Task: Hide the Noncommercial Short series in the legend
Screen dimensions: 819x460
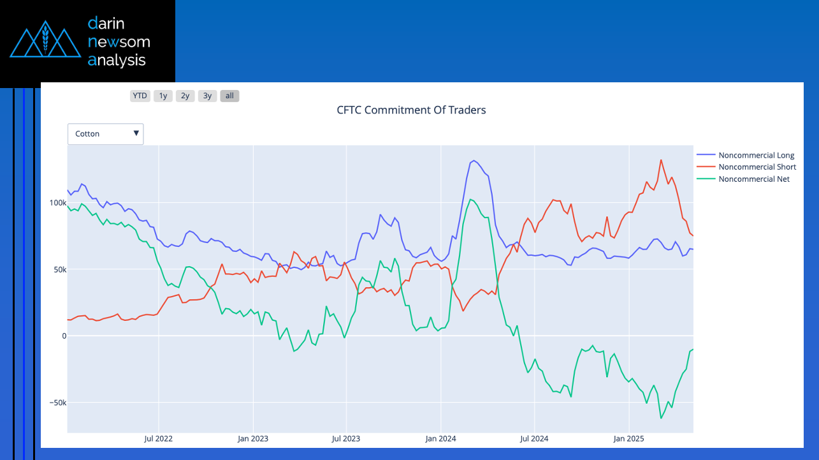Action: (x=757, y=167)
